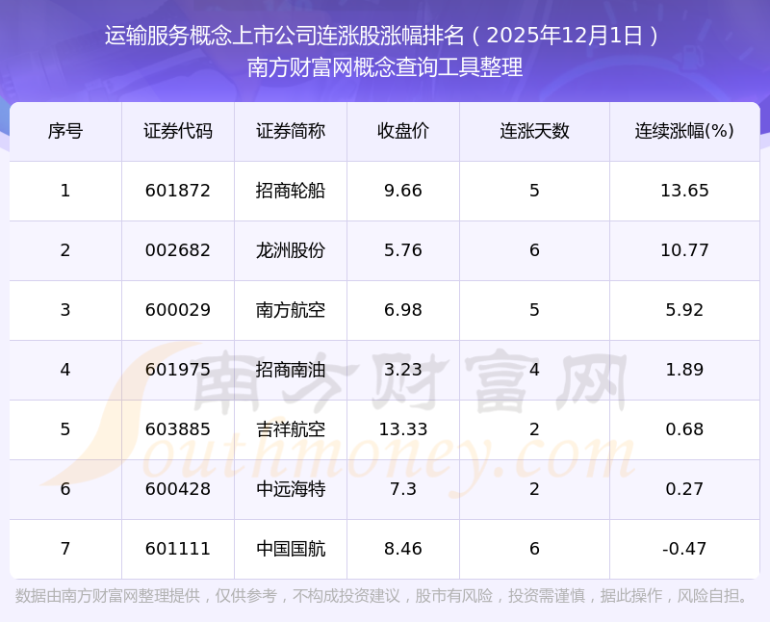
Task: Click rising days value in 招商南油 row
Action: coord(534,370)
